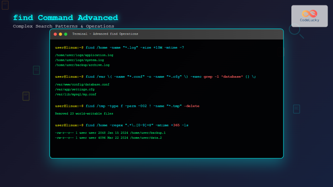Click the red close dot in terminal titlebar

pyautogui.click(x=55, y=34)
